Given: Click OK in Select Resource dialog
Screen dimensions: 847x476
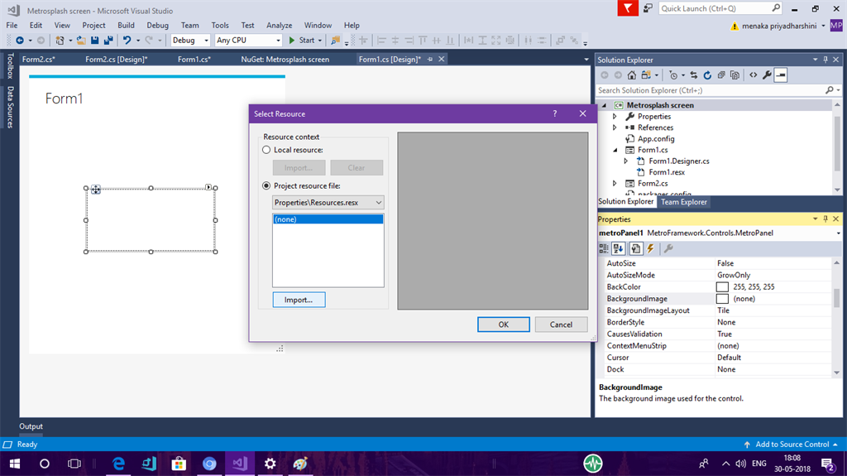Looking at the screenshot, I should (504, 325).
